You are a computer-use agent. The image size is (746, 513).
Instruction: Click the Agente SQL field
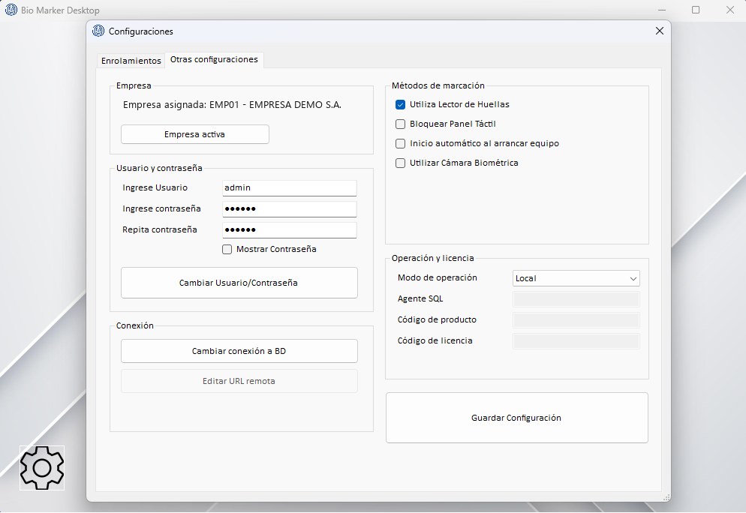click(576, 299)
